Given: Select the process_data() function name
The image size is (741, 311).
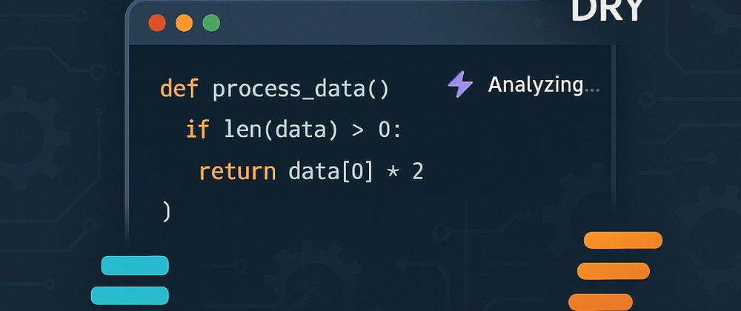Looking at the screenshot, I should pos(301,90).
